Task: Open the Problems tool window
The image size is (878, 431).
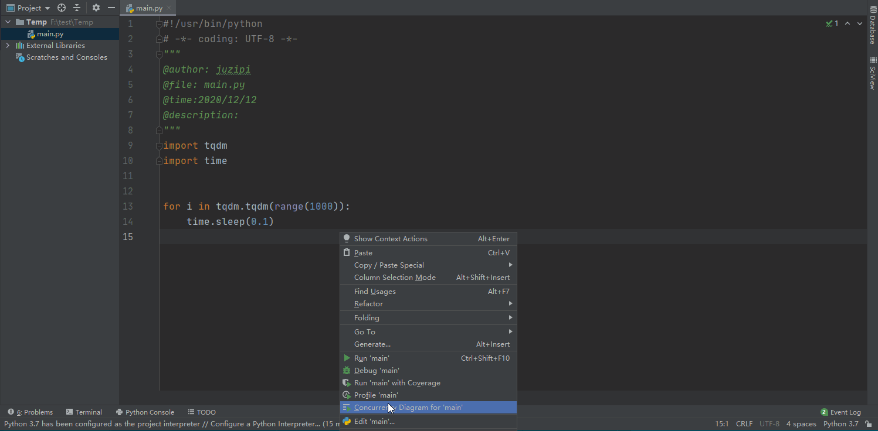Action: [30, 412]
